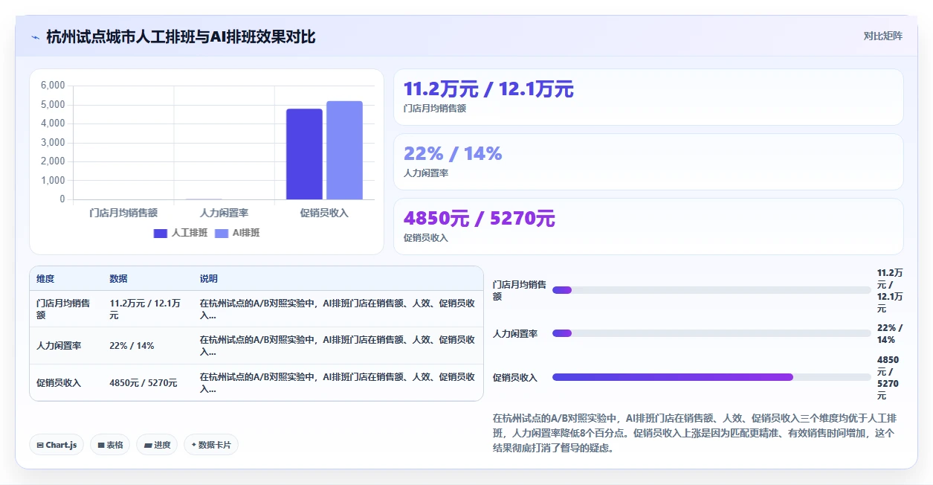Select the 表格 tag chip
Screen dimensions: 933x485
110,445
